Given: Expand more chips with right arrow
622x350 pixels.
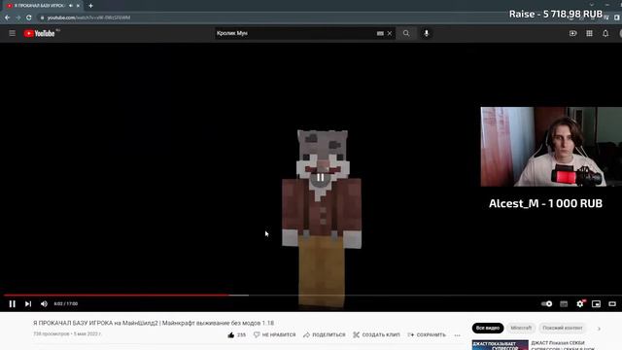Looking at the screenshot, I should point(599,329).
